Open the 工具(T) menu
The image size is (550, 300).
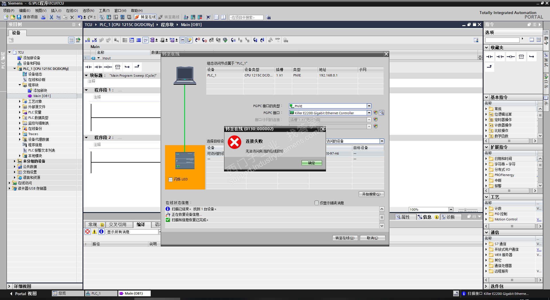[x=104, y=11]
